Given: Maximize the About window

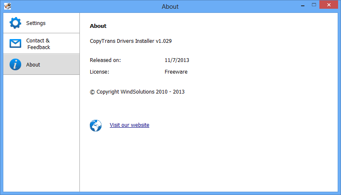Looking at the screenshot, I should click(314, 5).
